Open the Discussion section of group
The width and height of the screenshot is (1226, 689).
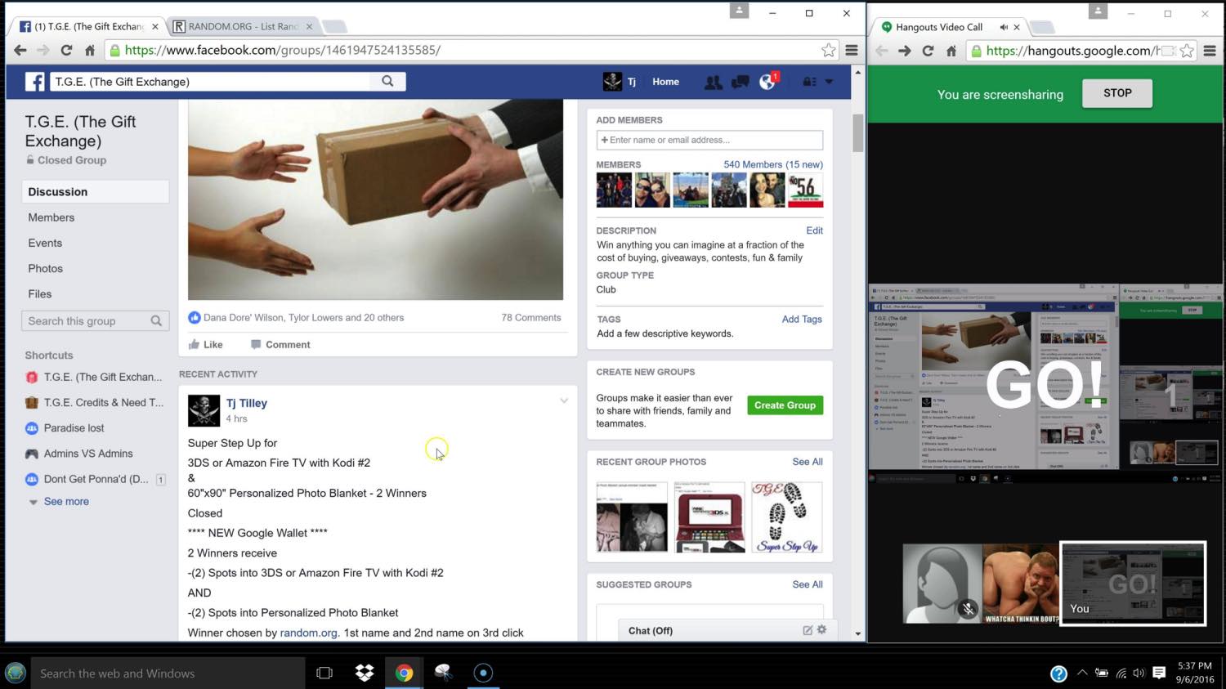96,192
